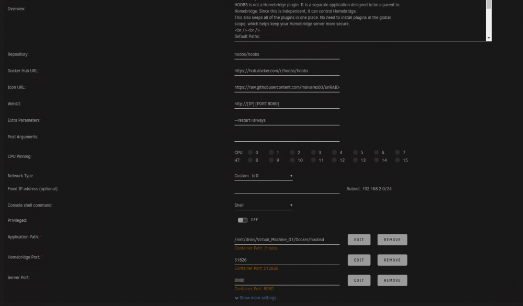Click the Extra Parameters label
Screen dimensions: 523x306
(24, 120)
